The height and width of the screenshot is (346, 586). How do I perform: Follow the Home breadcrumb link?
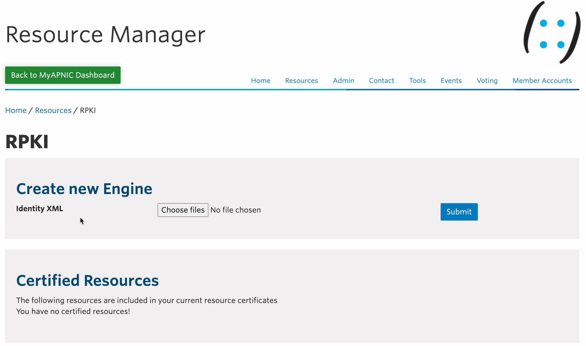tap(16, 110)
